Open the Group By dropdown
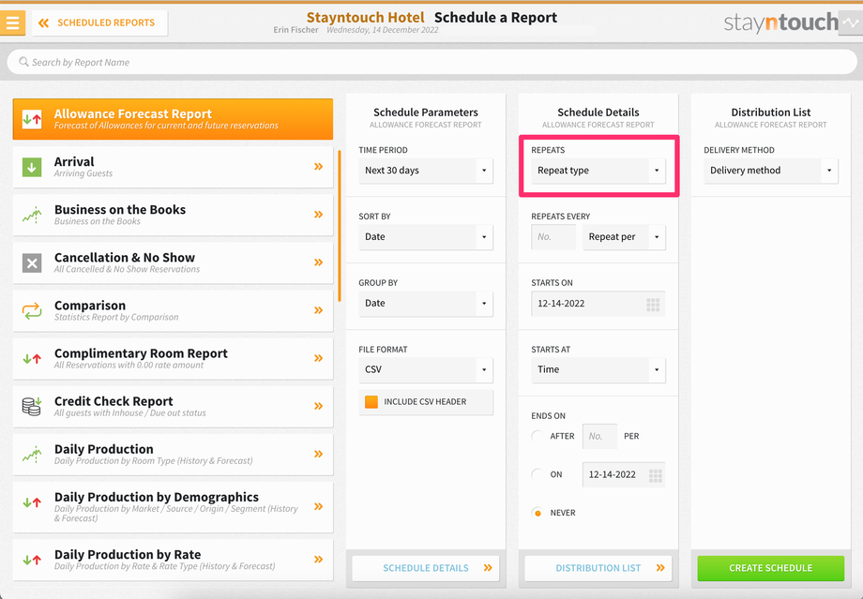This screenshot has height=599, width=863. (426, 304)
